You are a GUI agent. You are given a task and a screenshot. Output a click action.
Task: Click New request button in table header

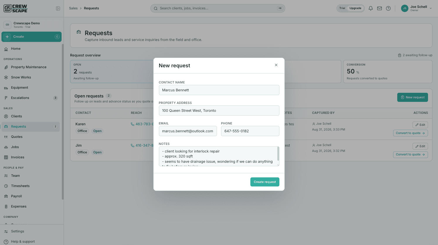pyautogui.click(x=412, y=97)
